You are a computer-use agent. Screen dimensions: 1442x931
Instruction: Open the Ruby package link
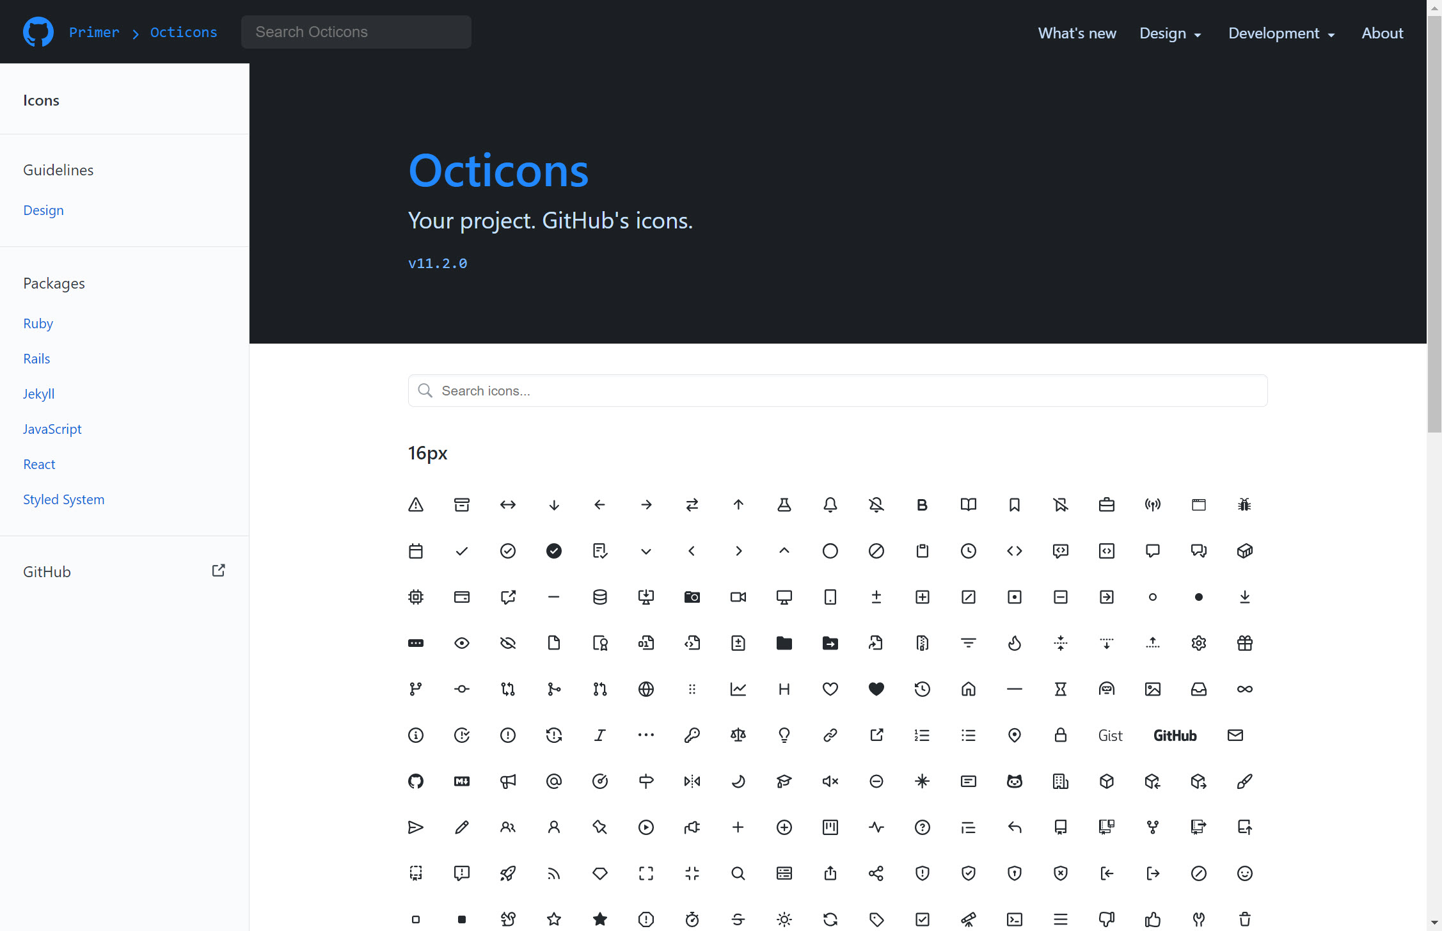[x=38, y=324]
